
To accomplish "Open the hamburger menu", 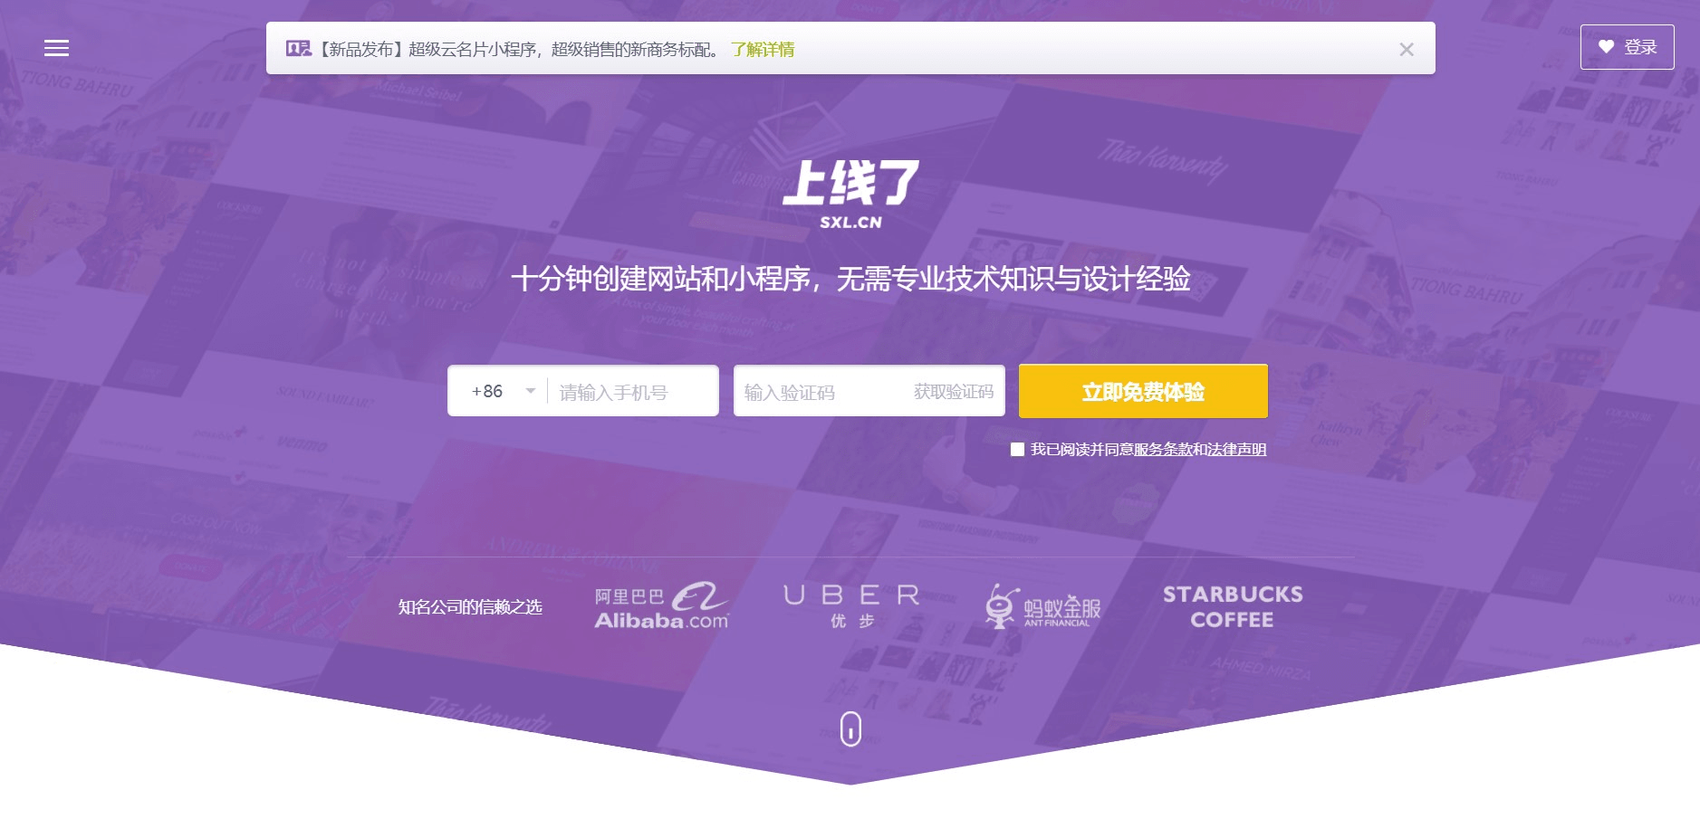I will pos(56,48).
